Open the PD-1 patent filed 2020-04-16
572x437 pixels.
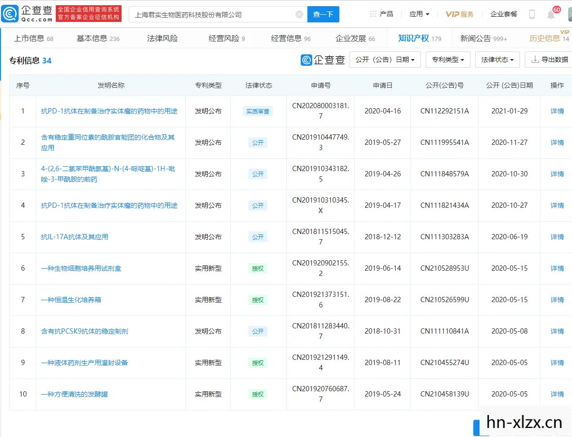tap(109, 111)
